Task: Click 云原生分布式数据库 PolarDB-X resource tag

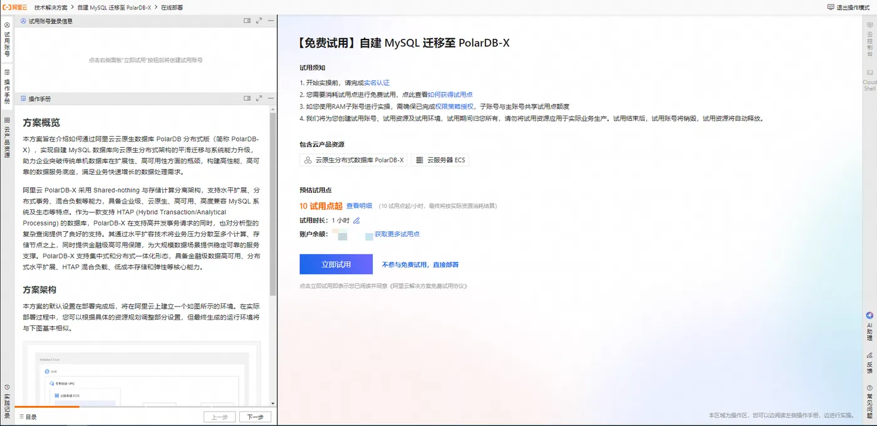Action: (x=353, y=160)
